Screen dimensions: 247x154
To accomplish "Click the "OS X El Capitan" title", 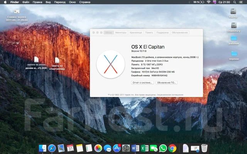I will click(148, 47).
